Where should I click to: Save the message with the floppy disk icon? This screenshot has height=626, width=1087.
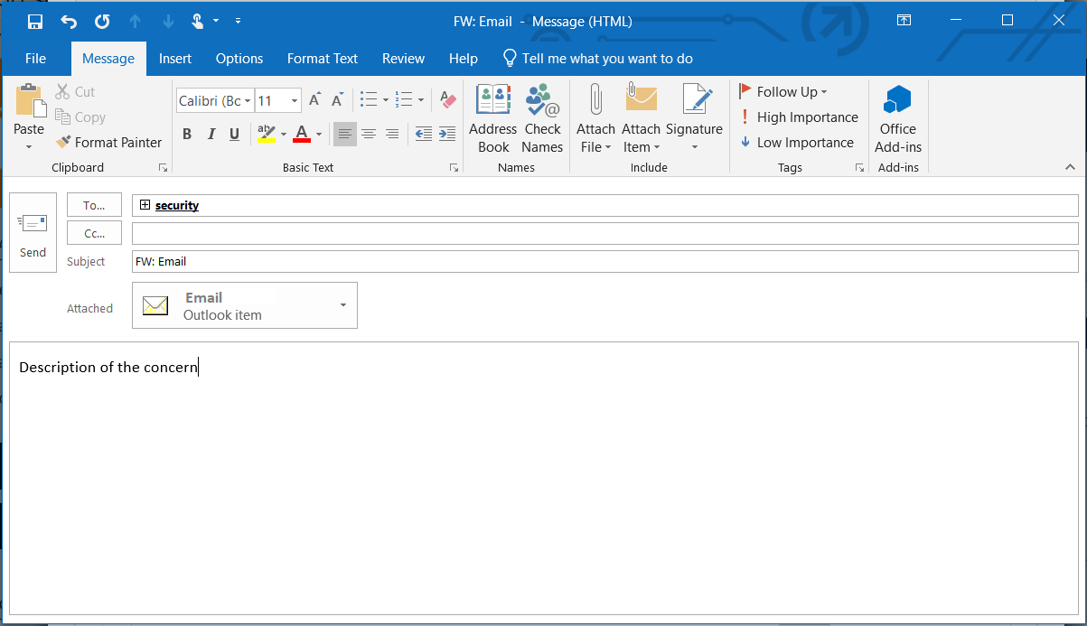pyautogui.click(x=35, y=21)
